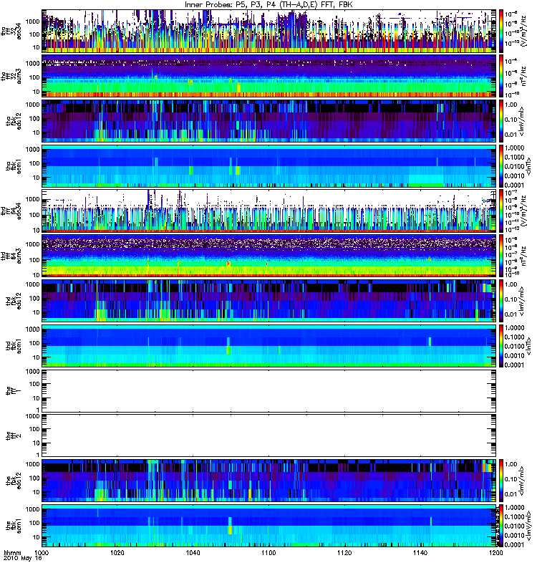
Task: Click the 'the fff 2' y-axis label
Action: [14, 436]
